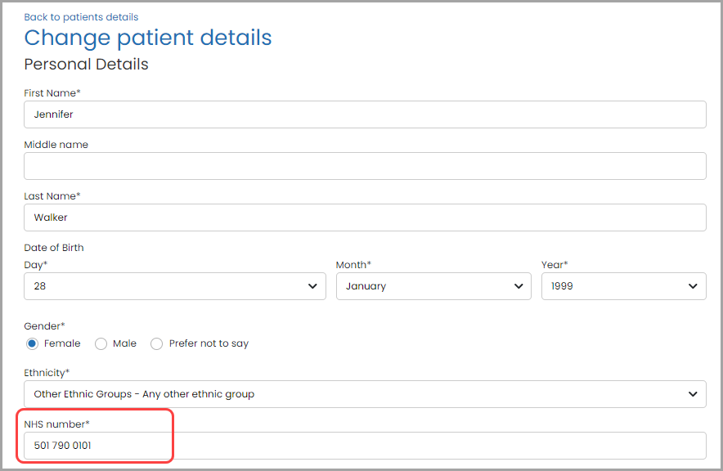Click the Change patient details heading
Image resolution: width=723 pixels, height=471 pixels.
[x=148, y=38]
